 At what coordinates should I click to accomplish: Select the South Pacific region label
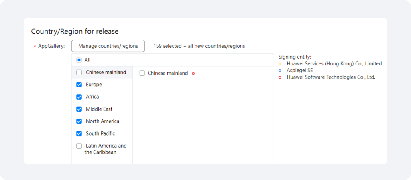tap(100, 133)
